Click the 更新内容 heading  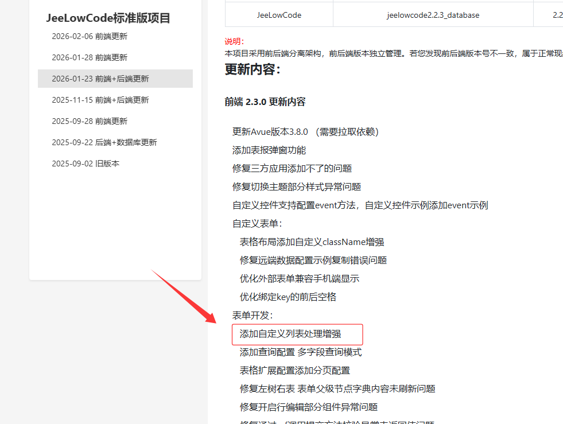pos(253,69)
